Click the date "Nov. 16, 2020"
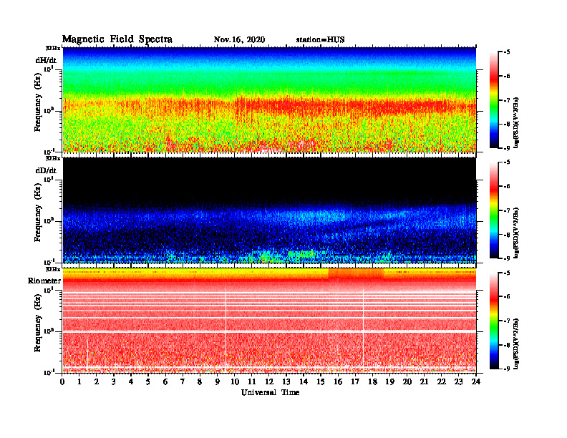The height and width of the screenshot is (438, 567). click(x=239, y=40)
